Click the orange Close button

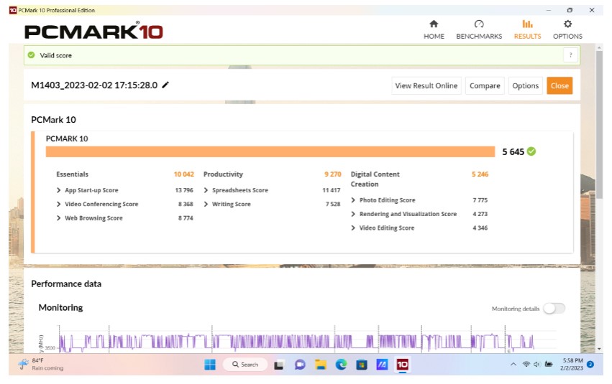tap(560, 85)
